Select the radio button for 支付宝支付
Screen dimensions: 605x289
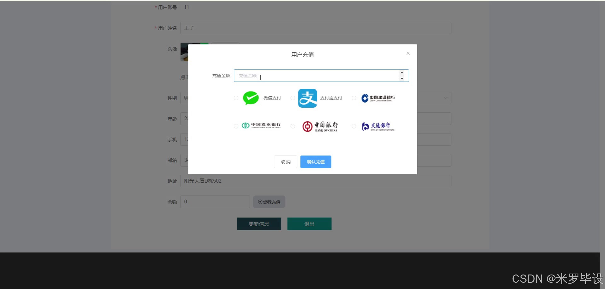[x=292, y=98]
